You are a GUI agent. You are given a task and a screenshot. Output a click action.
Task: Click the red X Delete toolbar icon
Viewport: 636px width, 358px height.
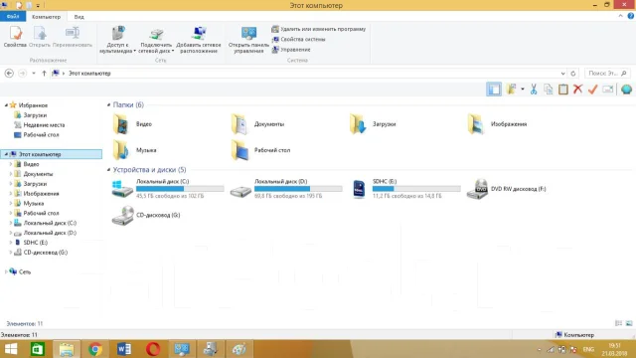tap(577, 89)
